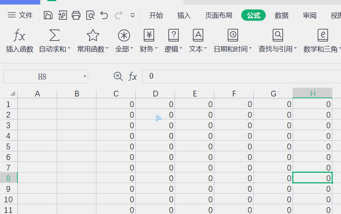This screenshot has height=214, width=341.
Task: Switch to the Data (数据) tab
Action: (x=281, y=16)
